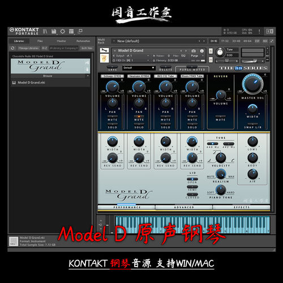Screen dimensions: 283x283
Task: Toggle rack expand arrows icon
Action: tap(272, 41)
